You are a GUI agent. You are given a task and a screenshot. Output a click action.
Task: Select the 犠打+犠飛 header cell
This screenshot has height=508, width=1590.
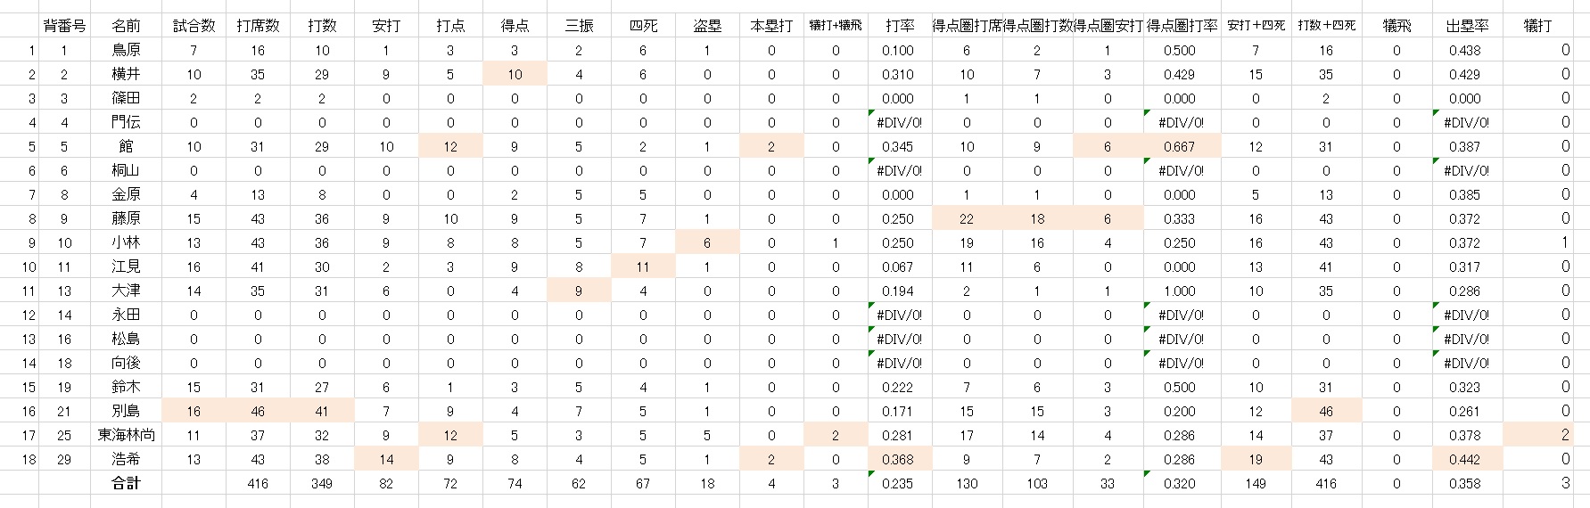tap(836, 26)
